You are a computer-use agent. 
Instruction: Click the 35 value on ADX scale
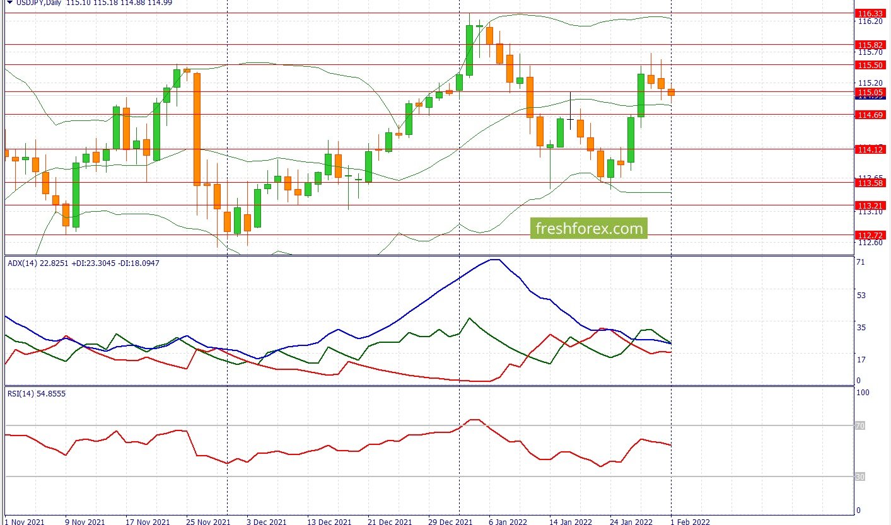tap(861, 327)
